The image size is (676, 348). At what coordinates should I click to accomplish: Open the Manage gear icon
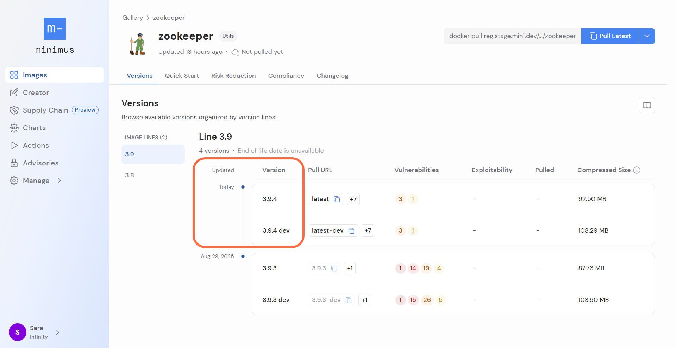(x=14, y=181)
